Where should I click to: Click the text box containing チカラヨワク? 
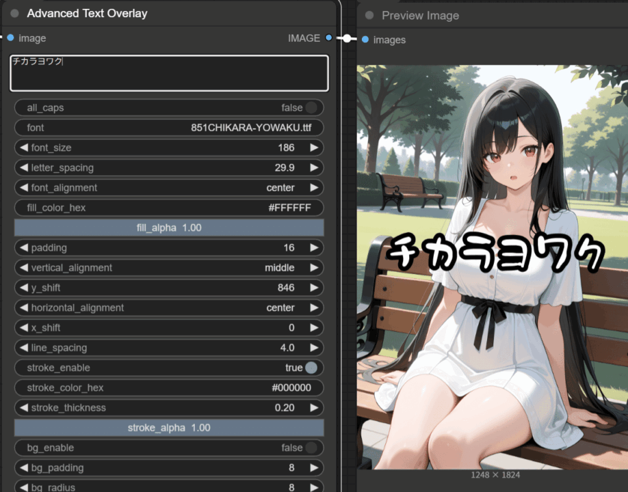(x=169, y=73)
